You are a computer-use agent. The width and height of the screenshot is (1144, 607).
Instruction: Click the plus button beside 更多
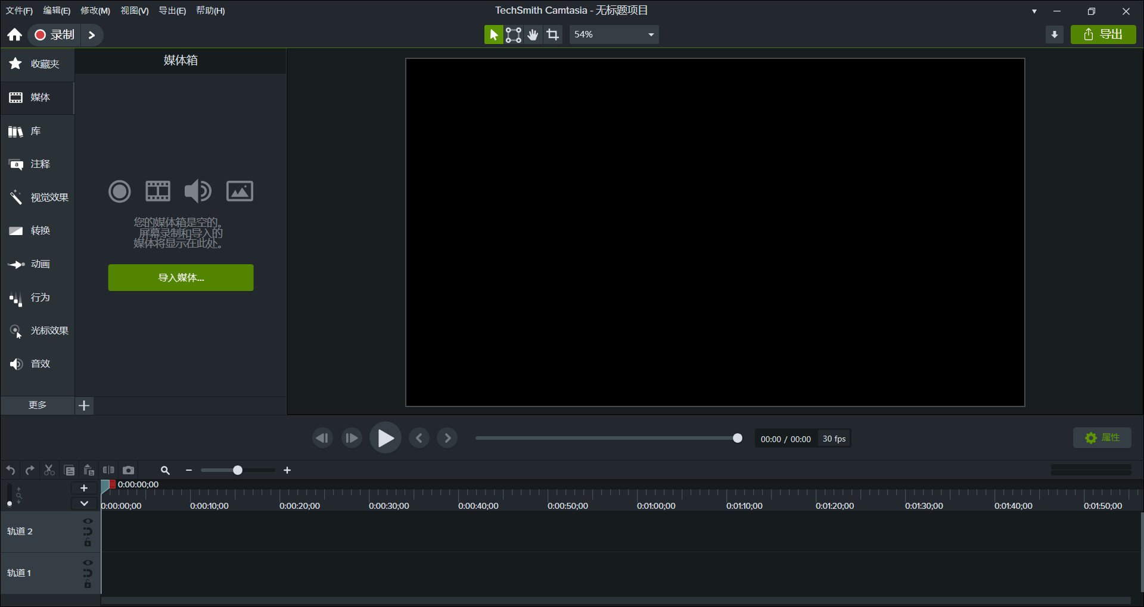coord(85,406)
